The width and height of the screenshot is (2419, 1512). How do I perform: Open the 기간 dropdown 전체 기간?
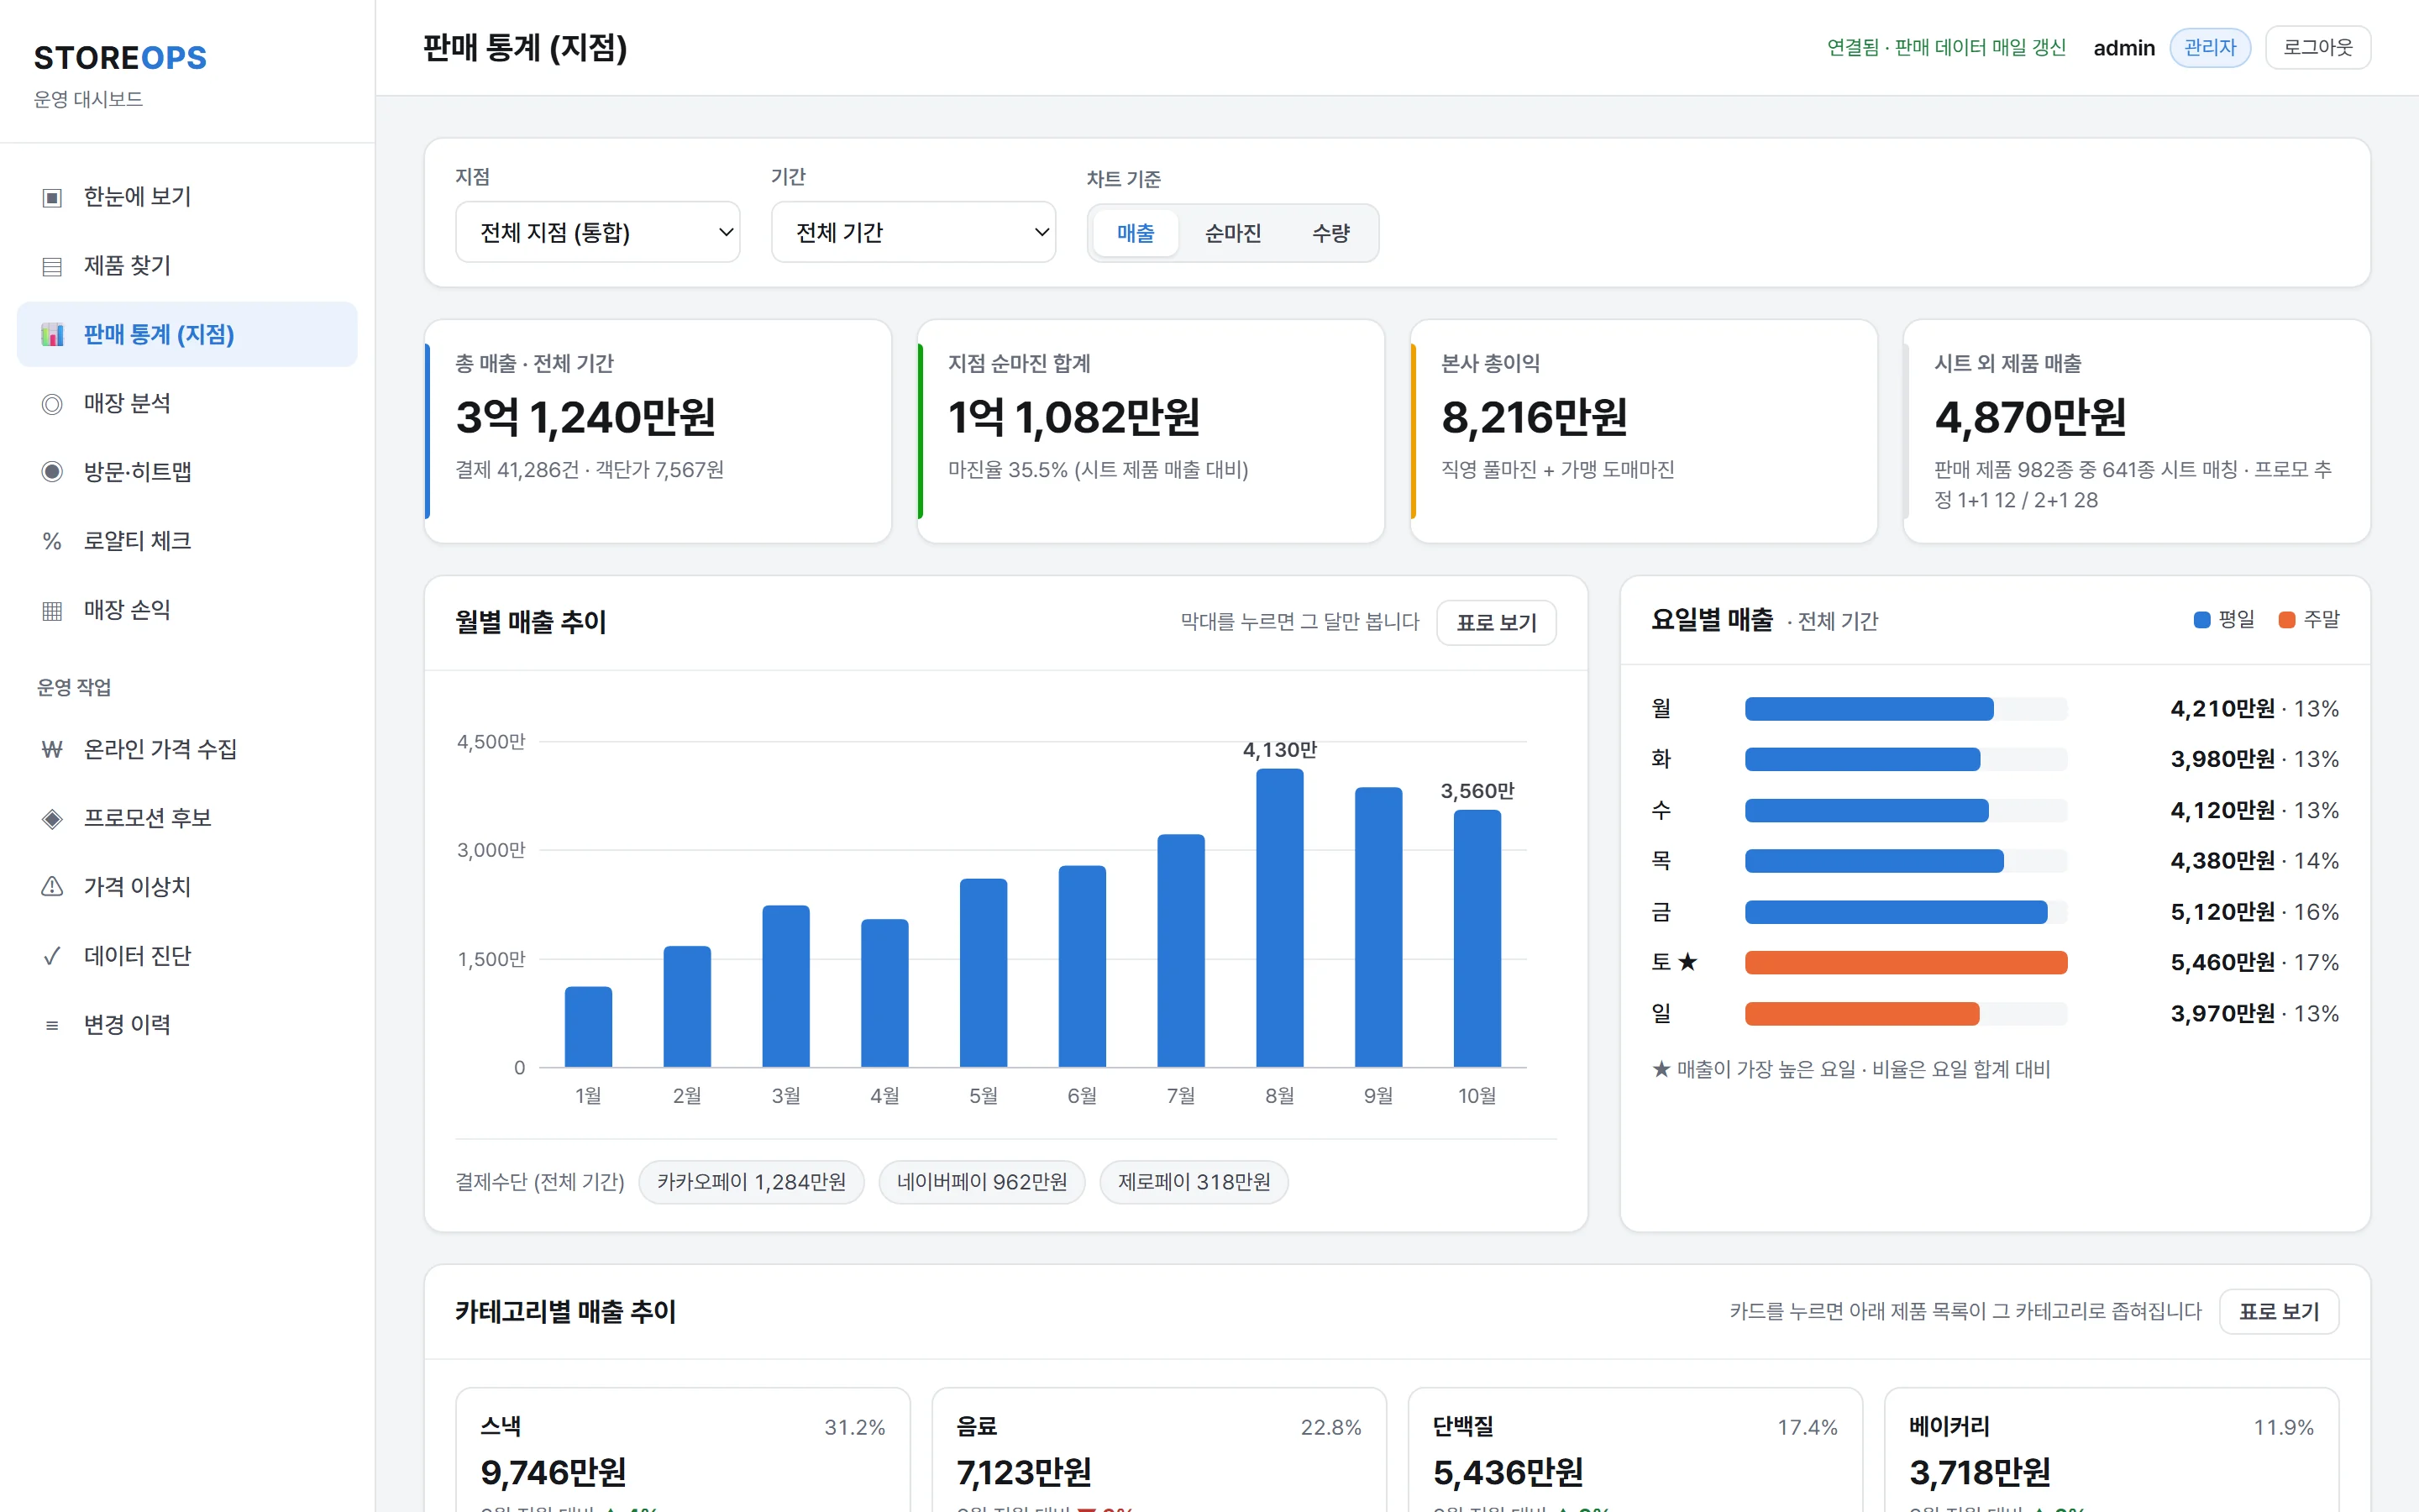pyautogui.click(x=914, y=232)
